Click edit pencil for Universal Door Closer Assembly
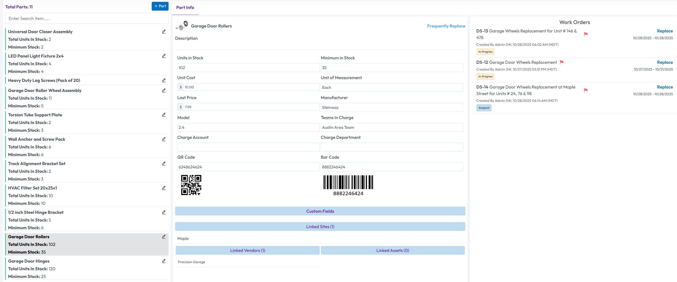Image resolution: width=677 pixels, height=282 pixels. pos(164,32)
